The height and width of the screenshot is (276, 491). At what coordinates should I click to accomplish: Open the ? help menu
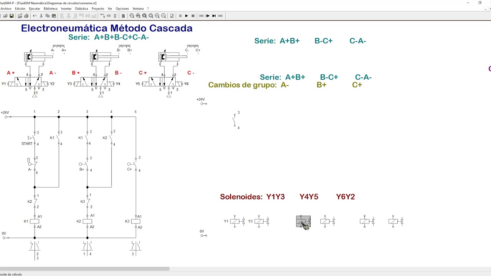[x=148, y=8]
